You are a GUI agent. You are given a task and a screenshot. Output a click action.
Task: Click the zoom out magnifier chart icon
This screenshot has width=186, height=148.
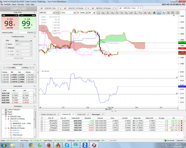click(x=112, y=13)
